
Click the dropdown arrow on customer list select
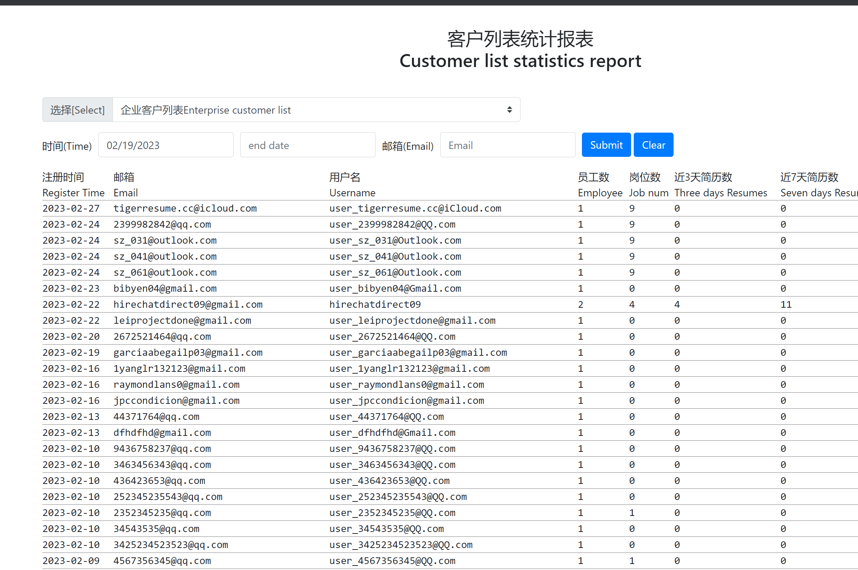point(509,110)
